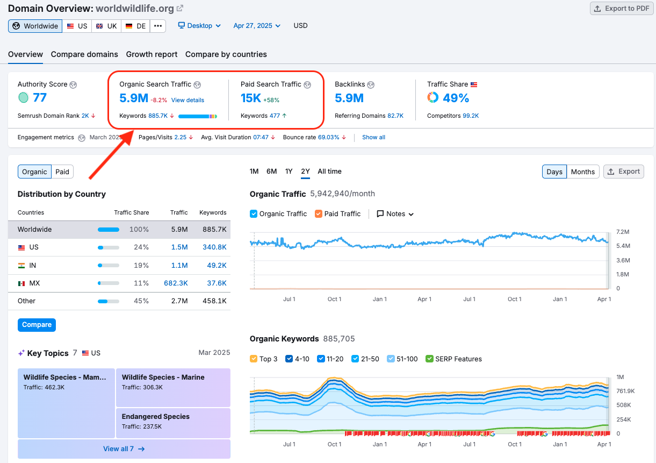
Task: Select the Growth report tab
Action: point(152,54)
